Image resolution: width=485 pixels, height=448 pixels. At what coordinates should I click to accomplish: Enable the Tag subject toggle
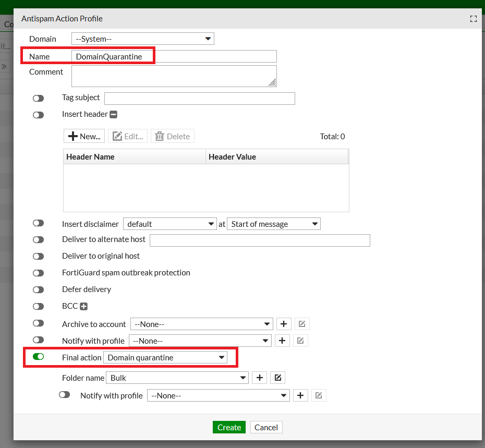pos(39,98)
